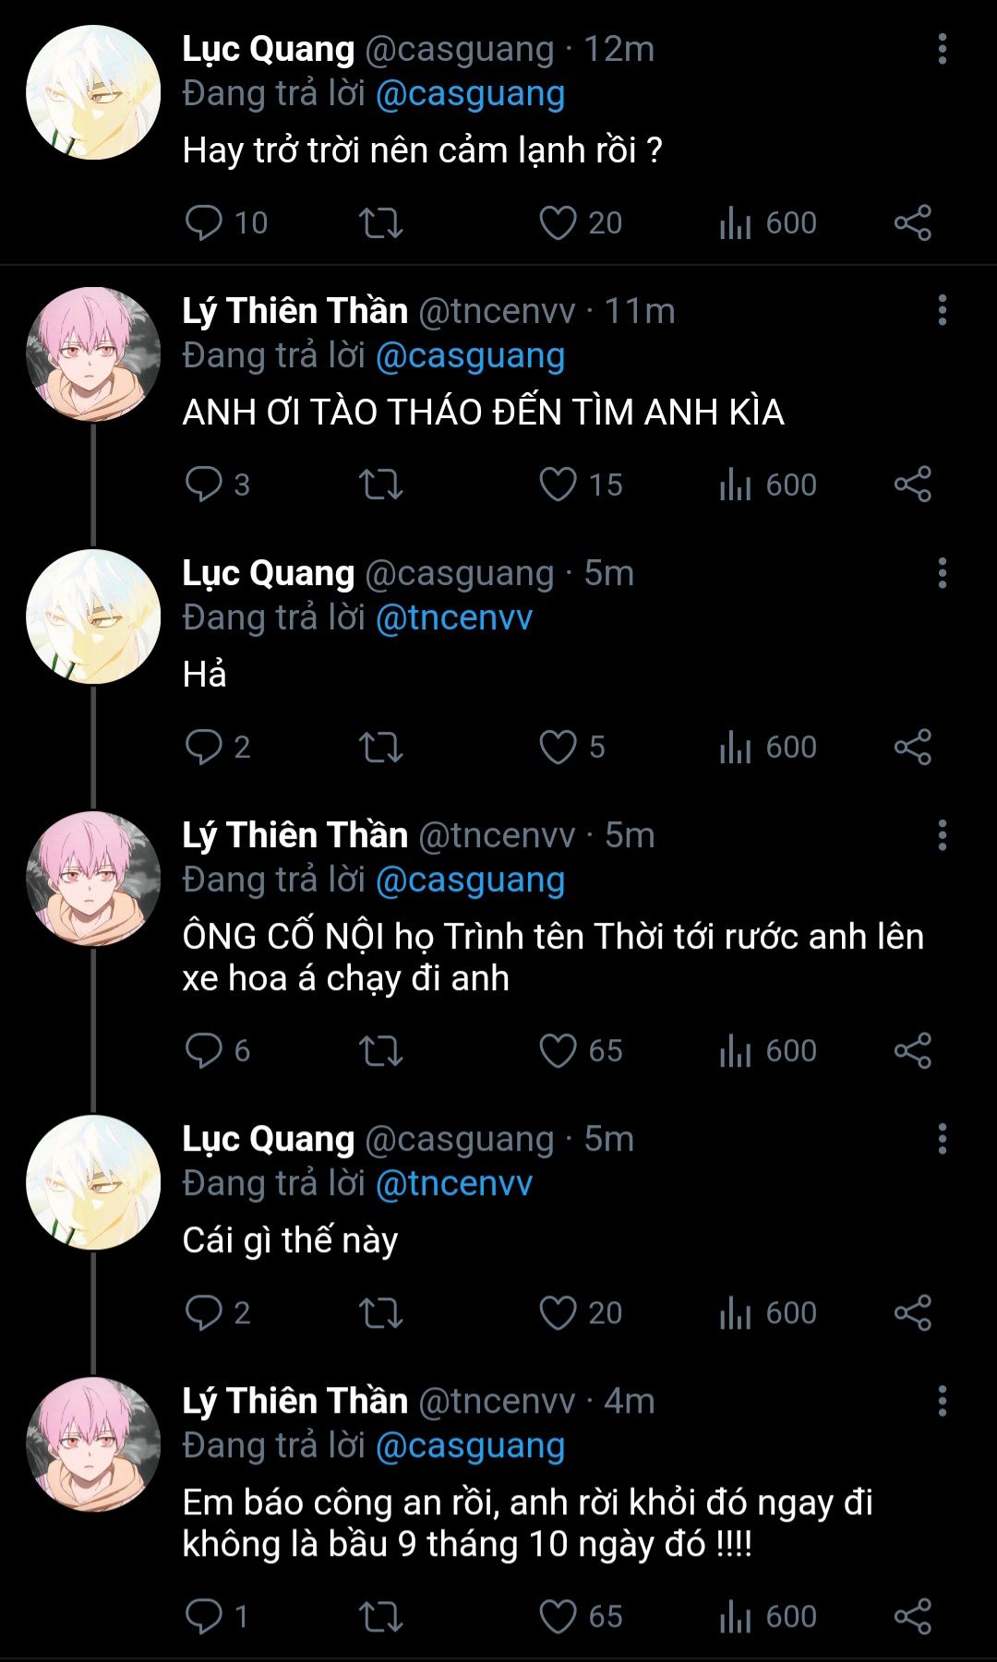Retweet the "Hay trở trời nên cảm lạnh rồi ?" tweet
The image size is (997, 1662).
click(x=380, y=222)
